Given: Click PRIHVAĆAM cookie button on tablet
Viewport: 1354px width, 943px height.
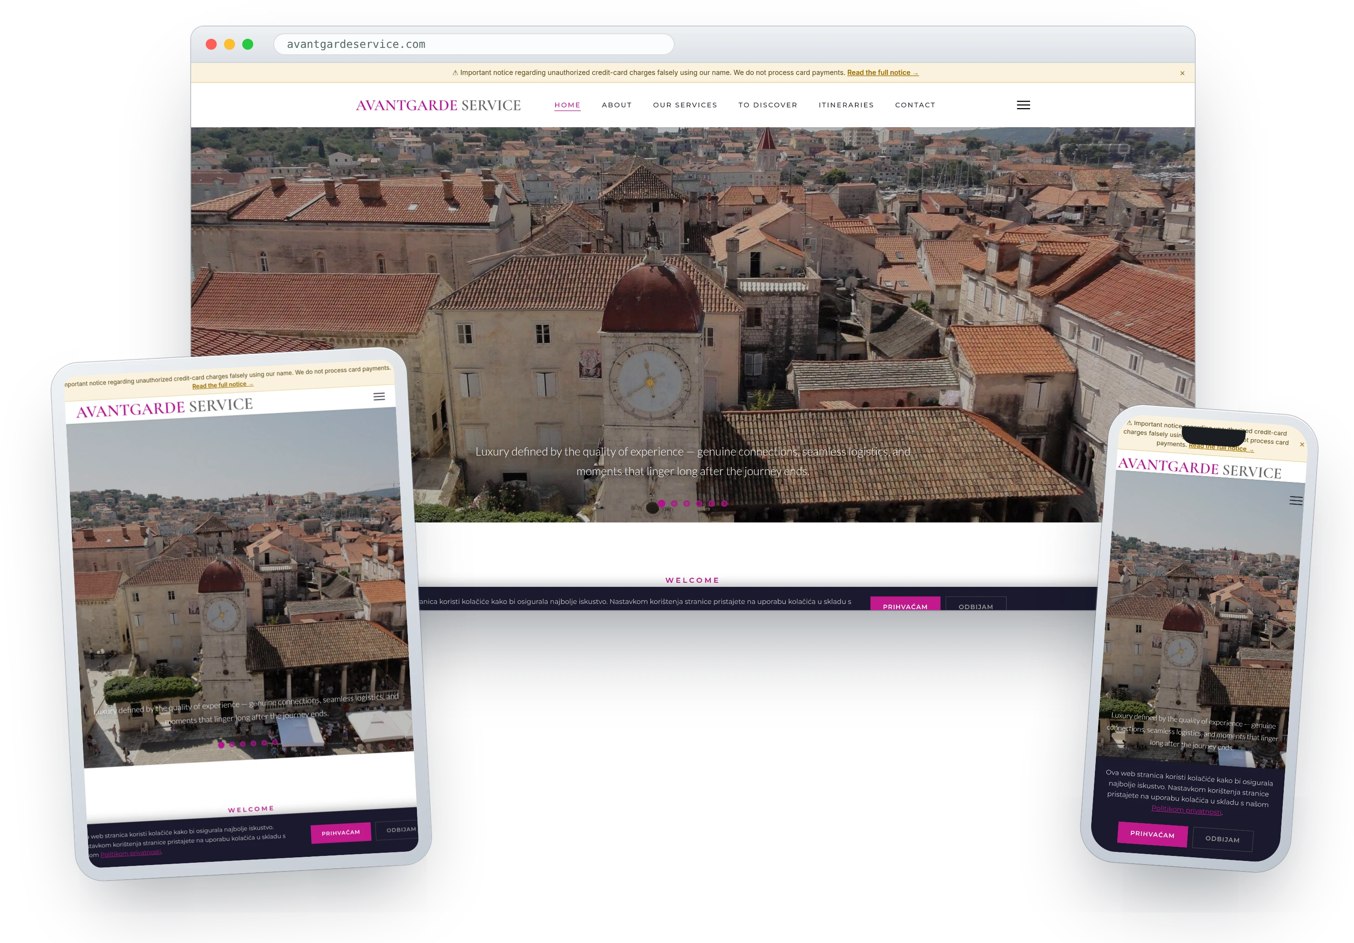Looking at the screenshot, I should coord(341,832).
